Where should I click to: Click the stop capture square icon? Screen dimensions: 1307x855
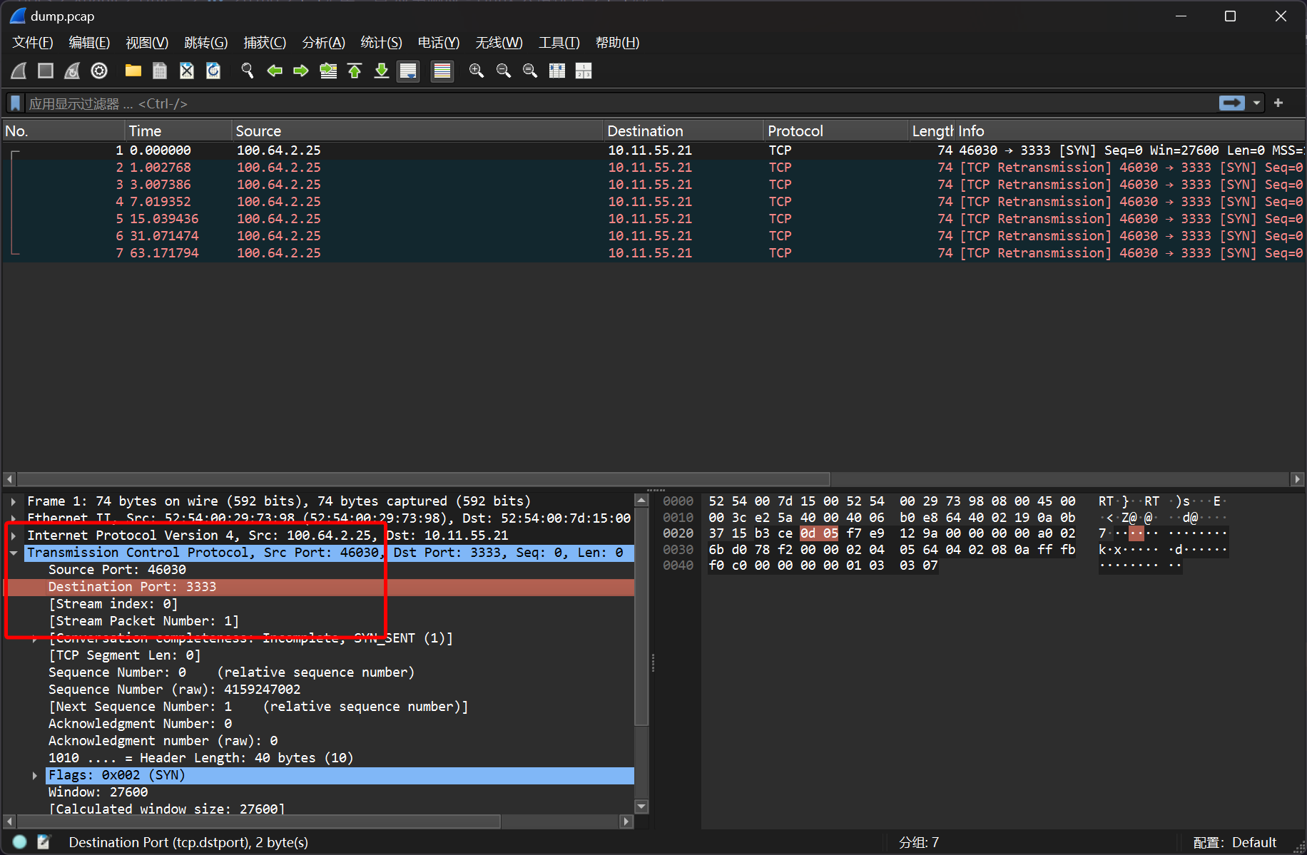point(46,71)
